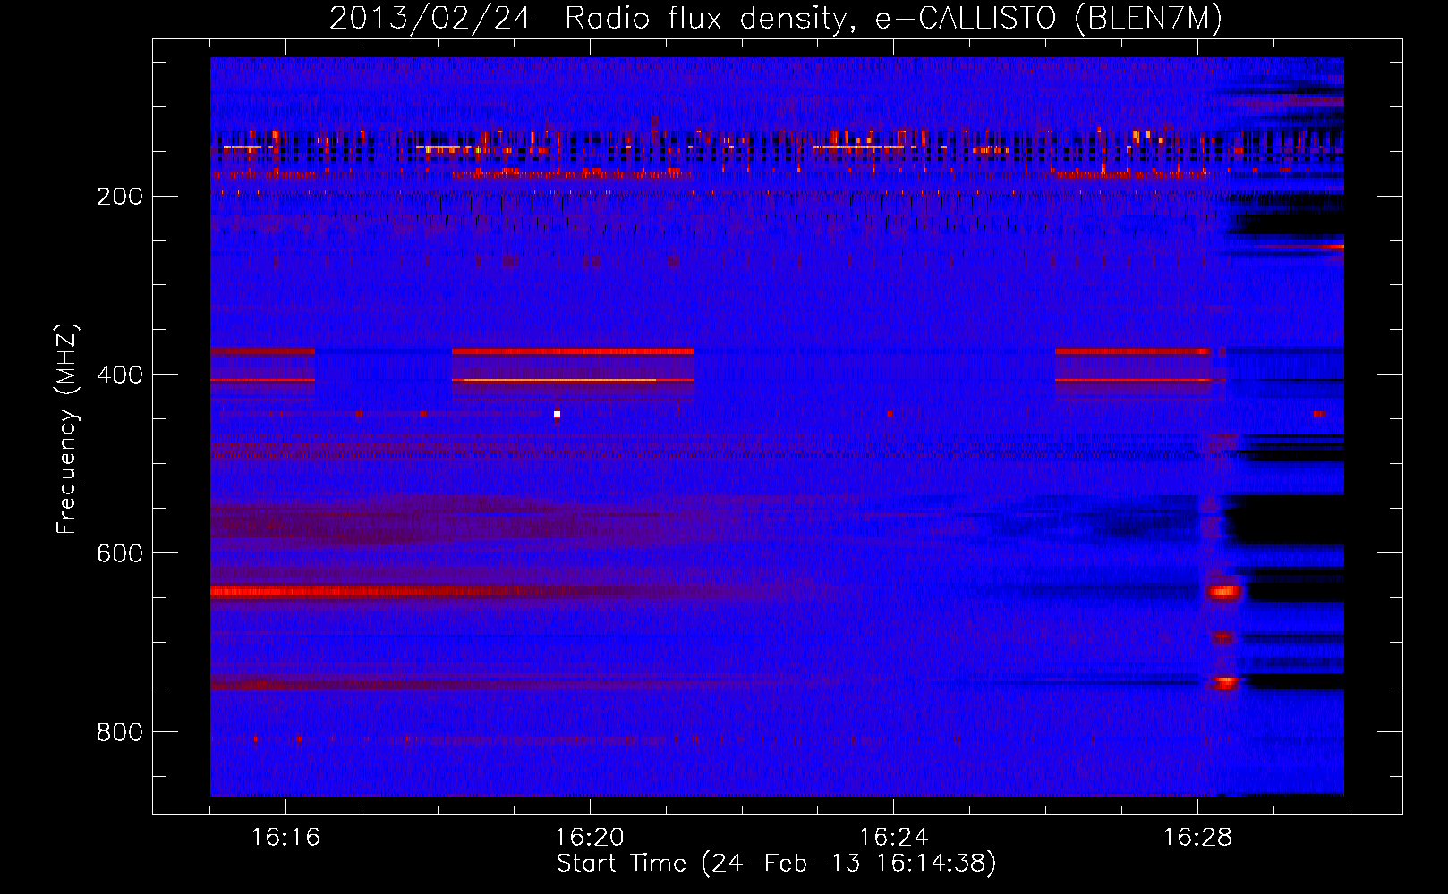Click the 'Frequency (MHZ)' axis label

66,428
